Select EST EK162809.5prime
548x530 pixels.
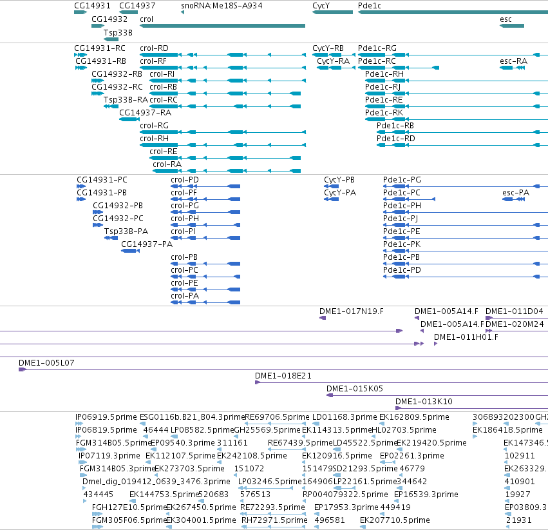414,417
